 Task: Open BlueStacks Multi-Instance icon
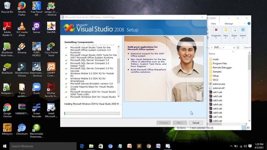tap(7, 49)
